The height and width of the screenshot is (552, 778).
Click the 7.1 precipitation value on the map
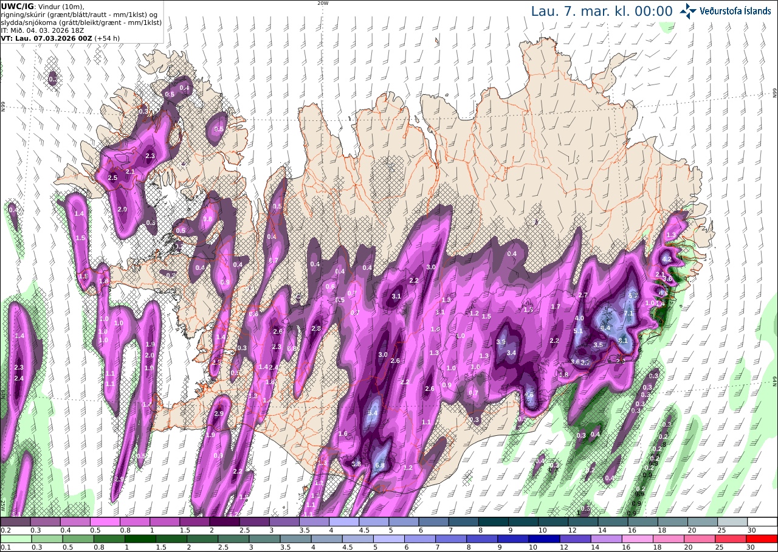[x=628, y=314]
